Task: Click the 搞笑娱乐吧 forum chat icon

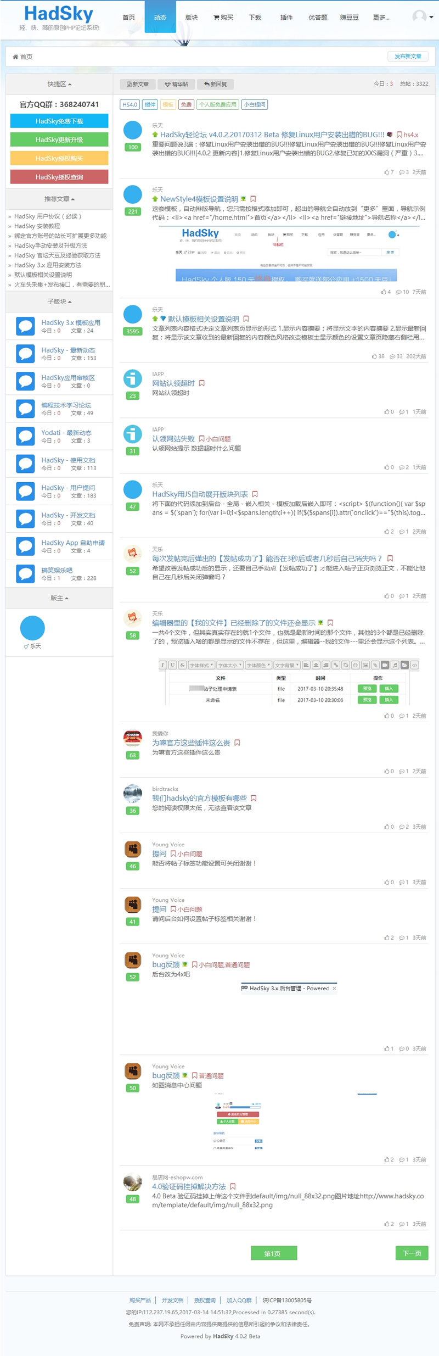Action: tap(25, 574)
